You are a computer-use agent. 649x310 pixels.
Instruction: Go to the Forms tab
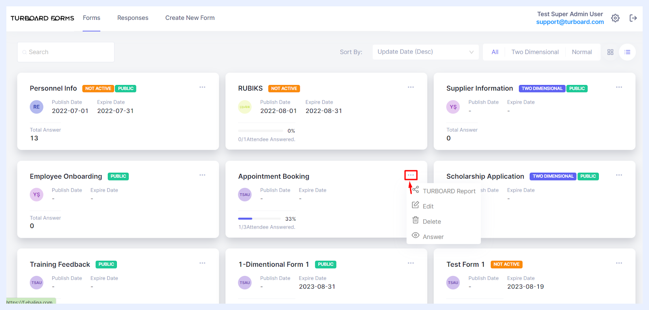pos(91,18)
